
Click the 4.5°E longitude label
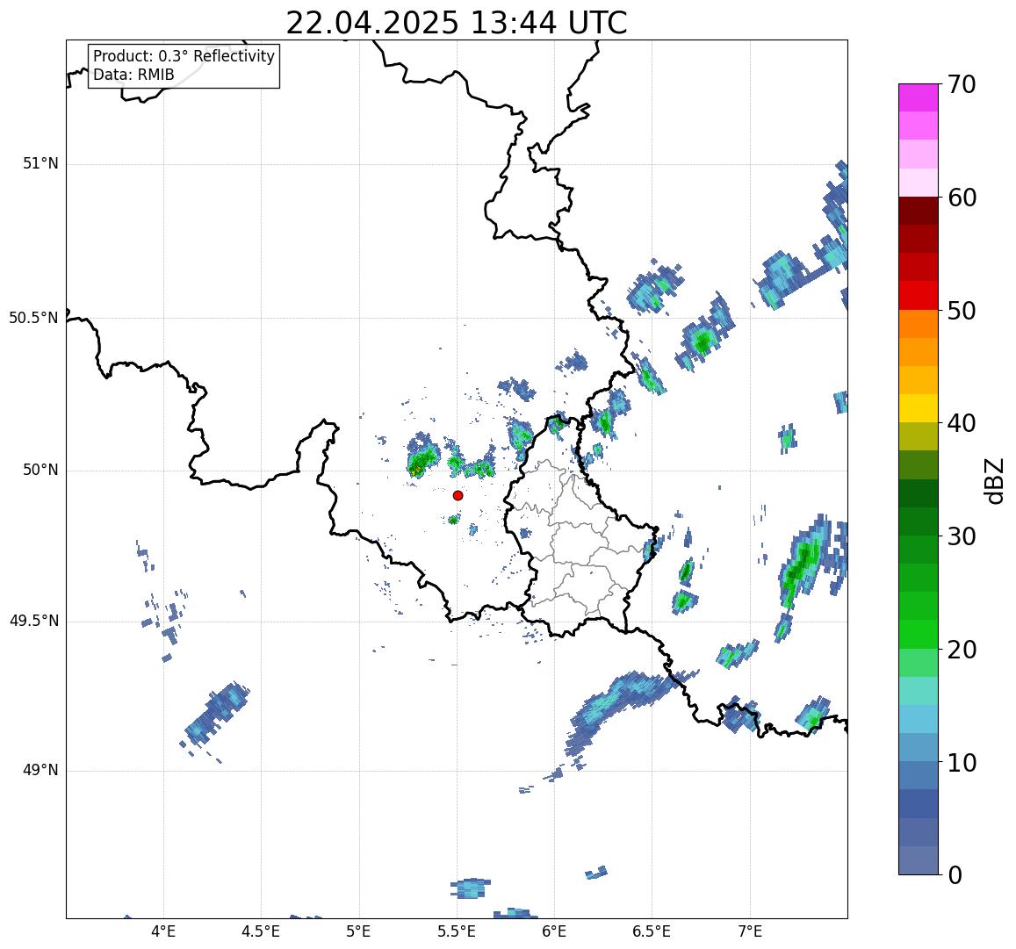tap(261, 932)
